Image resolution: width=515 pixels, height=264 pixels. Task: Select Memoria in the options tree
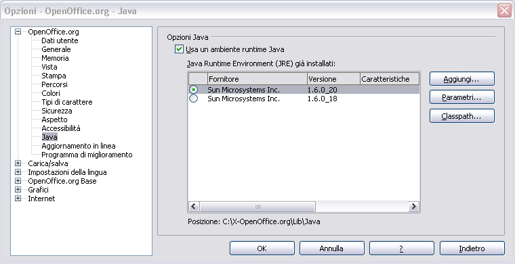point(55,58)
